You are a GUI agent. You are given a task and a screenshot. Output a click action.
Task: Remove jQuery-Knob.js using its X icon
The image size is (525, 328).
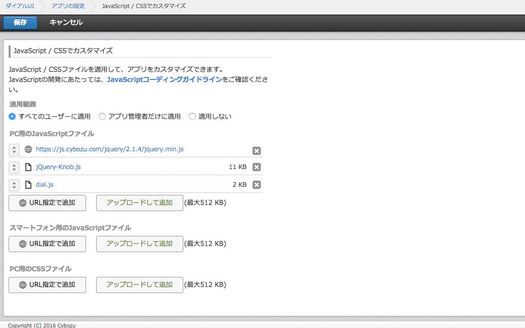257,167
